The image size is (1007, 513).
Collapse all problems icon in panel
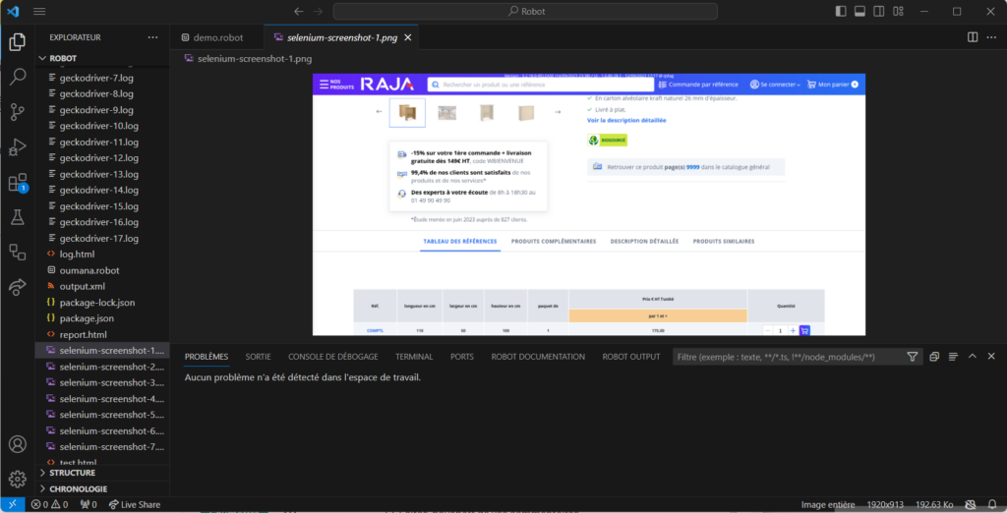[x=934, y=357]
